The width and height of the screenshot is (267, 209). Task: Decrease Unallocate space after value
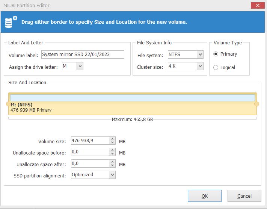coord(112,165)
